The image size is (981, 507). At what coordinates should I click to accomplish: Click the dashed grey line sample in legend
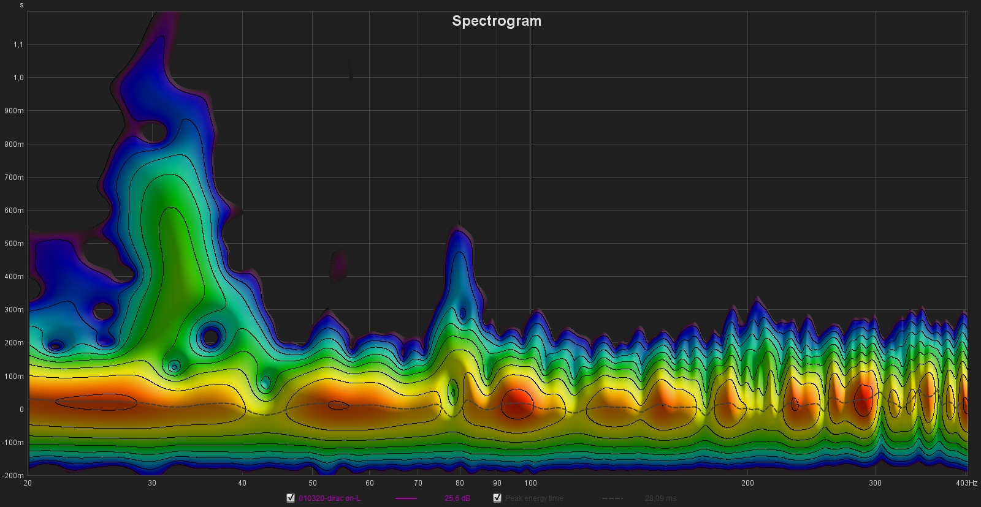coord(613,498)
